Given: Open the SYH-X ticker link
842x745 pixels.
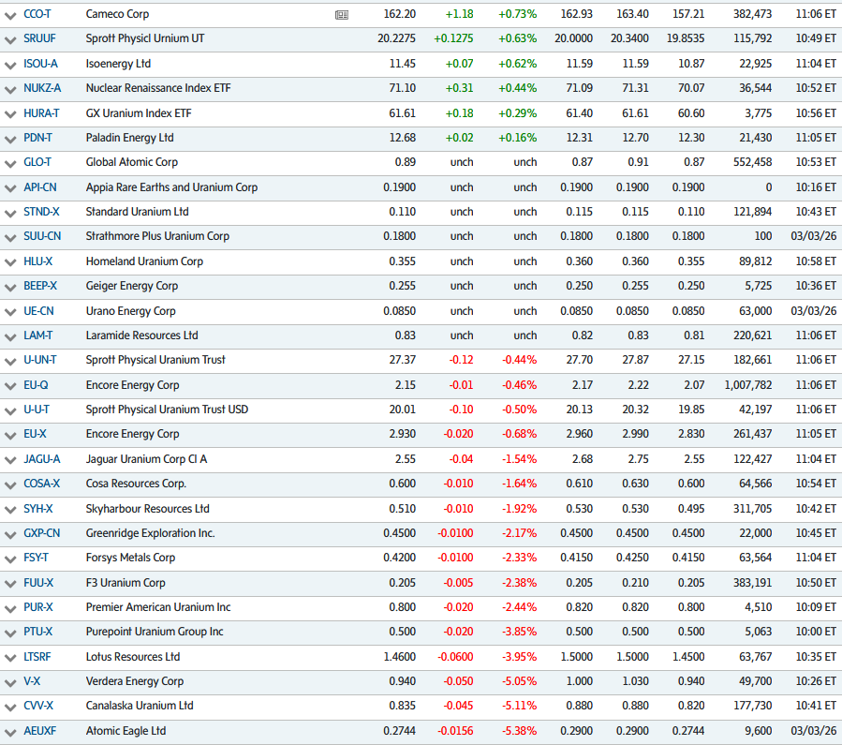Looking at the screenshot, I should [x=37, y=509].
